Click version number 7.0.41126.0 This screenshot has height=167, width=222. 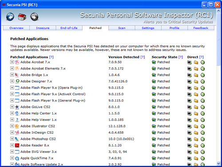tap(118, 81)
